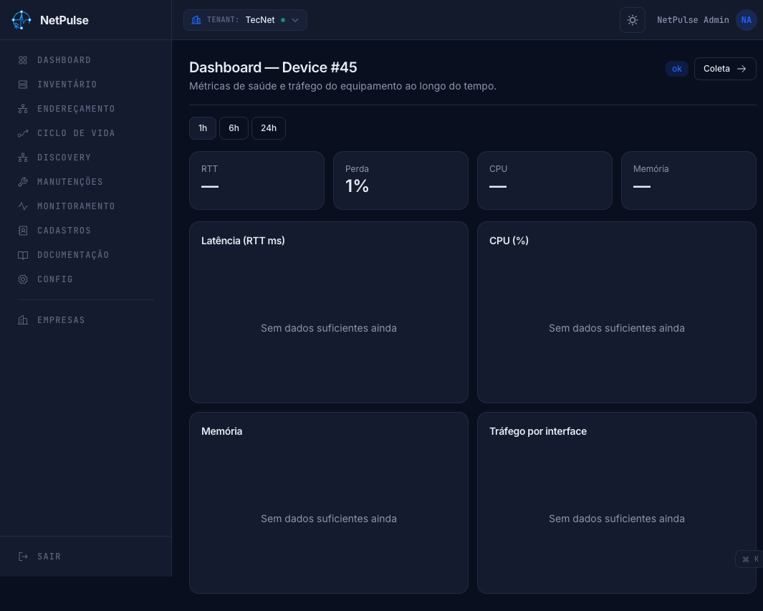Click the Dashboard grid icon in sidebar
The image size is (763, 611).
(x=23, y=60)
